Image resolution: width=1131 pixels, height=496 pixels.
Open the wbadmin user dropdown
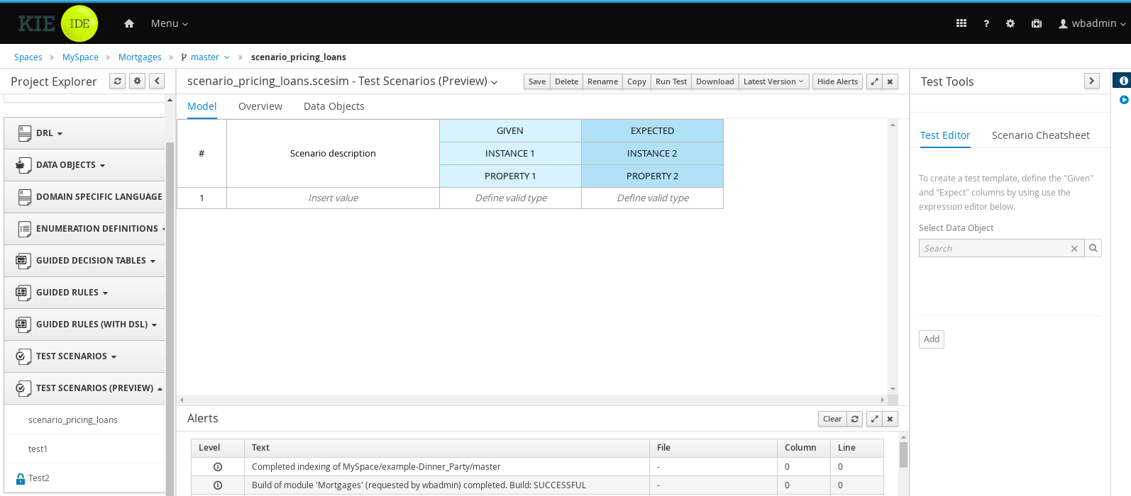1092,23
